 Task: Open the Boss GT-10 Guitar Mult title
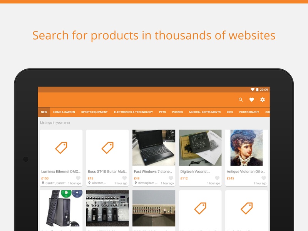point(107,171)
